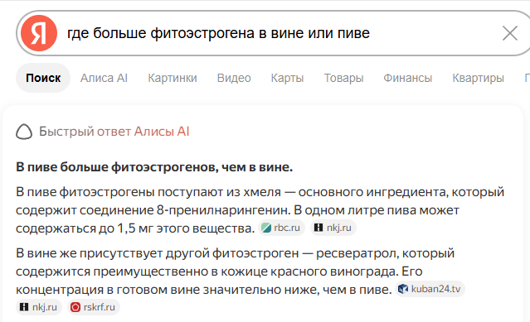Open the rskrf.ru source link

tap(94, 307)
